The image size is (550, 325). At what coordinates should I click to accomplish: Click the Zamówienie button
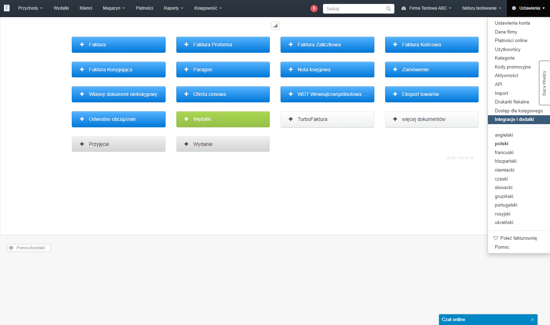[x=432, y=70]
